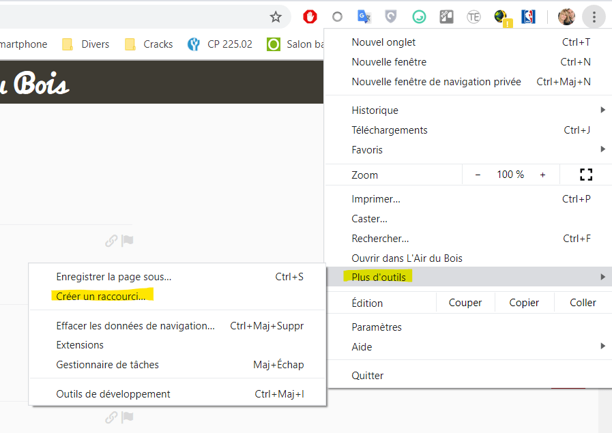Click the Couper button

(x=465, y=303)
